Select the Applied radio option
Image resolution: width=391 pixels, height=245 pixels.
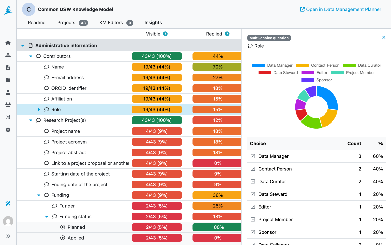coord(62,238)
